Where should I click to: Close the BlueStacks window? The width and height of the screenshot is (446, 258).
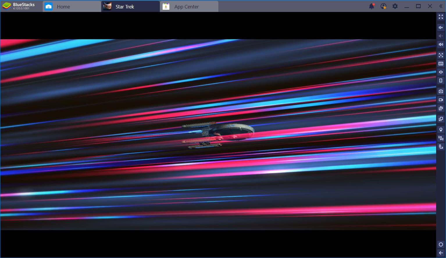click(x=430, y=6)
